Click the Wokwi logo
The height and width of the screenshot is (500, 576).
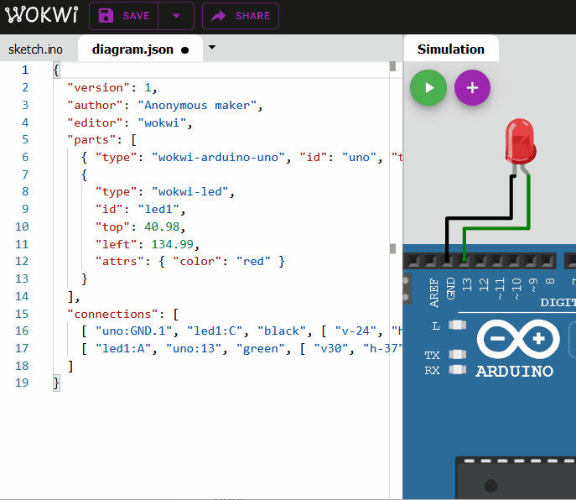coord(42,15)
